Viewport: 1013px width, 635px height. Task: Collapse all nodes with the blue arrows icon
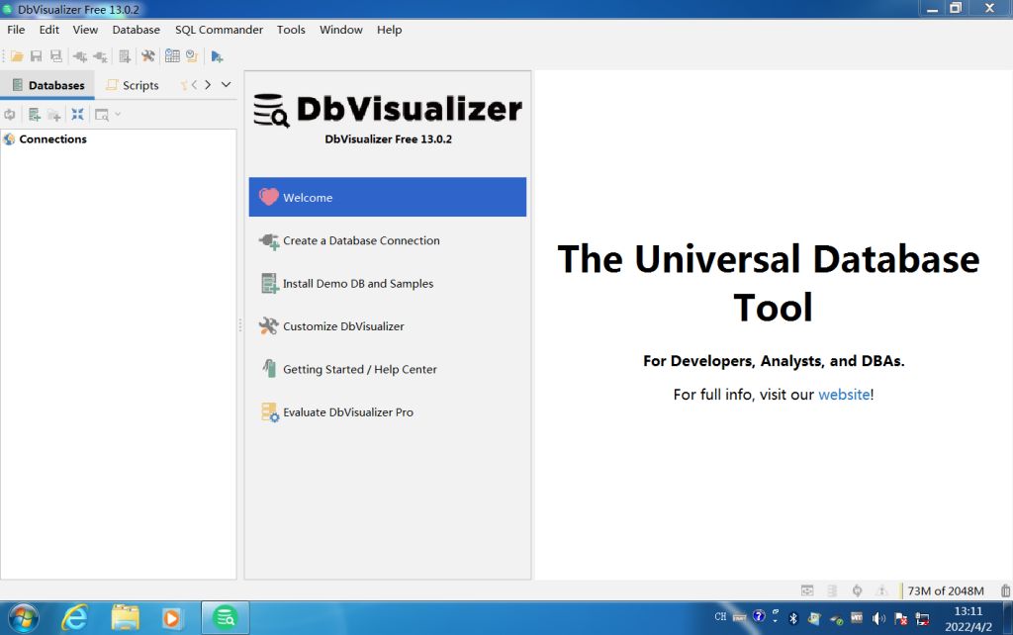77,114
